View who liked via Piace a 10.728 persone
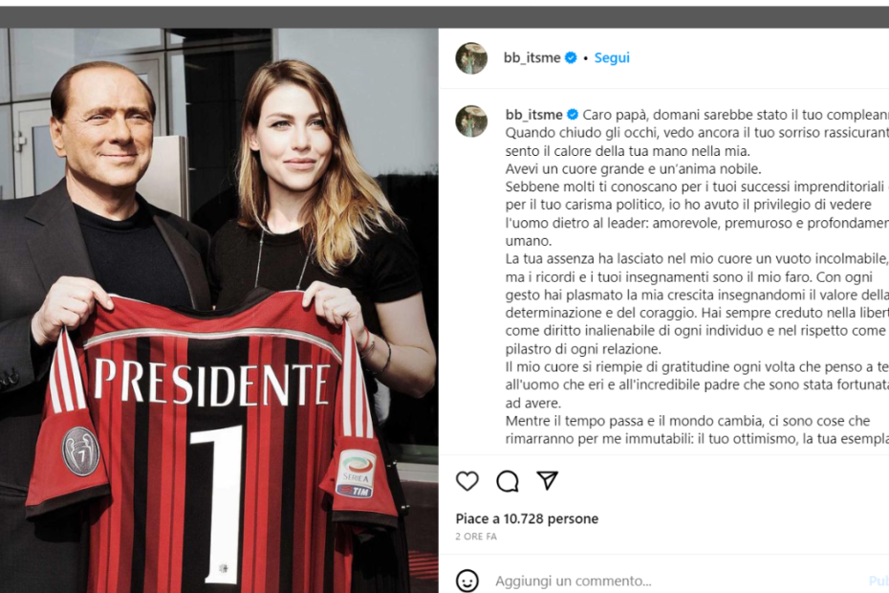Image resolution: width=889 pixels, height=593 pixels. [527, 518]
